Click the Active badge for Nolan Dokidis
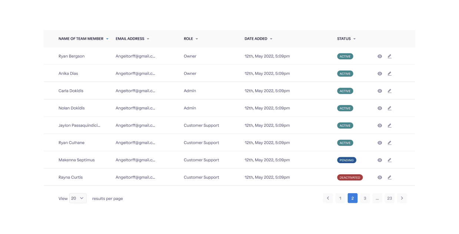 click(x=345, y=108)
